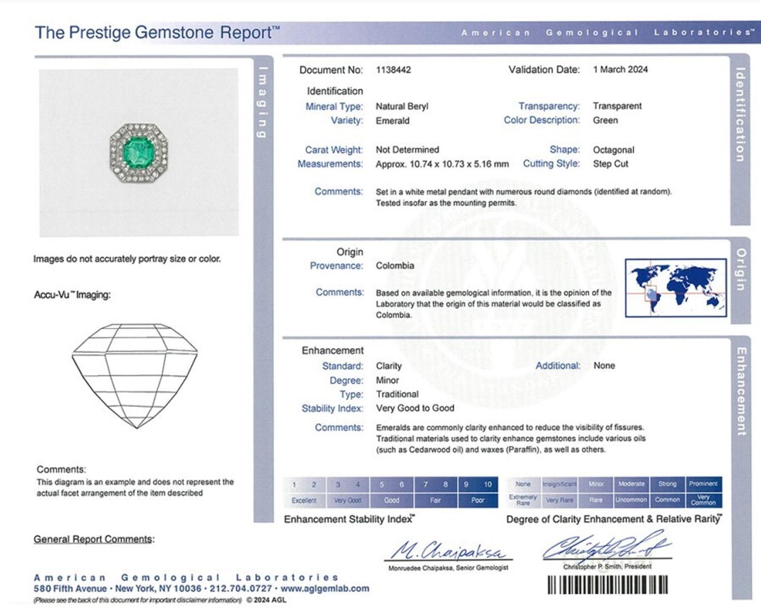761x614 pixels.
Task: Select the measurements "Approx. 10.74 x 10.73 x 5.16 mm"
Action: click(x=442, y=164)
